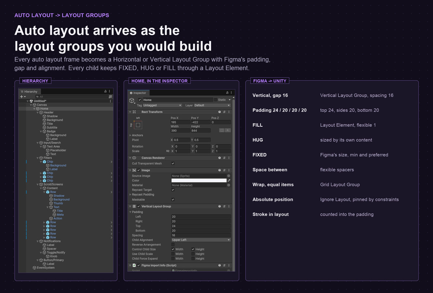Collapse the Scroll/Screens tree node
The height and width of the screenshot is (293, 433).
[x=38, y=185]
